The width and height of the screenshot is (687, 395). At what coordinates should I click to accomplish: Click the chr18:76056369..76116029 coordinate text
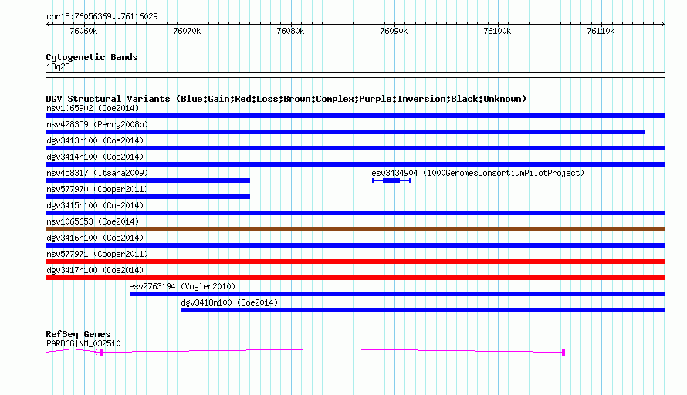click(x=102, y=17)
